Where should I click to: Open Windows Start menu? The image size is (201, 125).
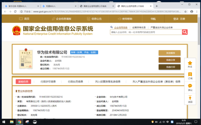tap(4, 122)
